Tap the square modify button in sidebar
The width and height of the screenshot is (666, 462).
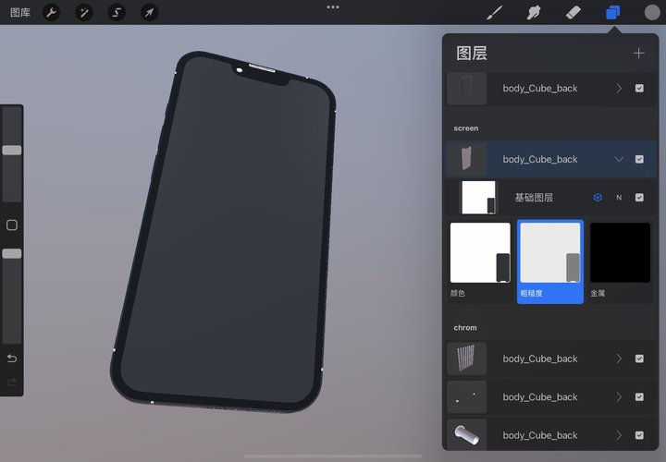pos(12,225)
